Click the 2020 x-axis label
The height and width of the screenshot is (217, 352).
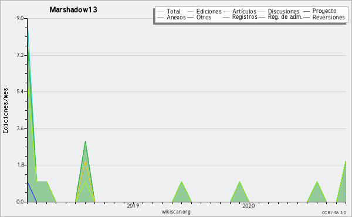(x=249, y=205)
